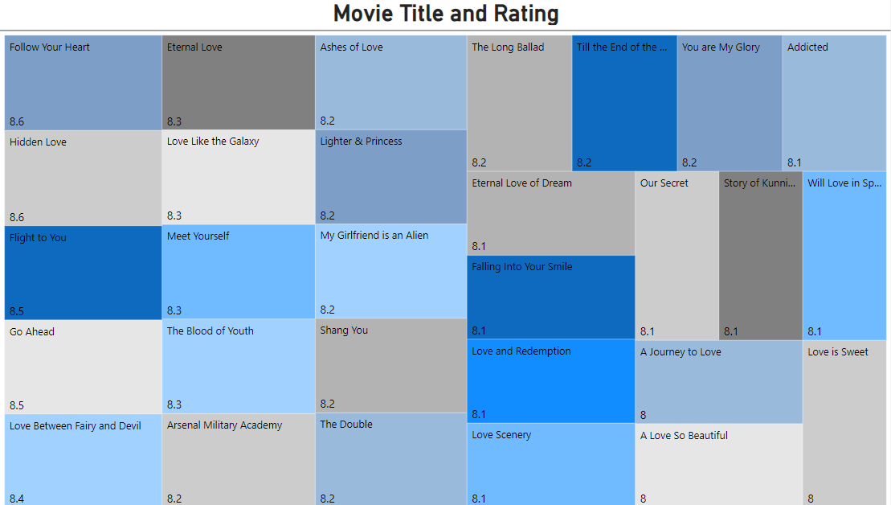
Task: Click Love Between Fairy and Devil block
Action: (x=83, y=460)
